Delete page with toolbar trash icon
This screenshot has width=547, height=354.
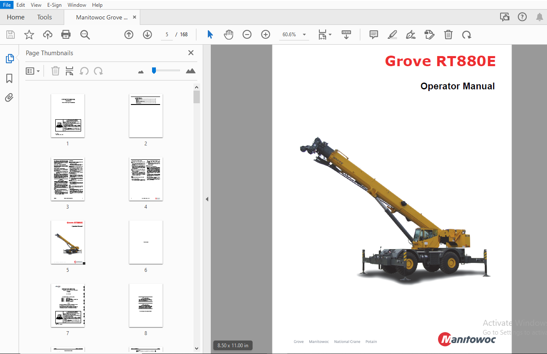(448, 35)
